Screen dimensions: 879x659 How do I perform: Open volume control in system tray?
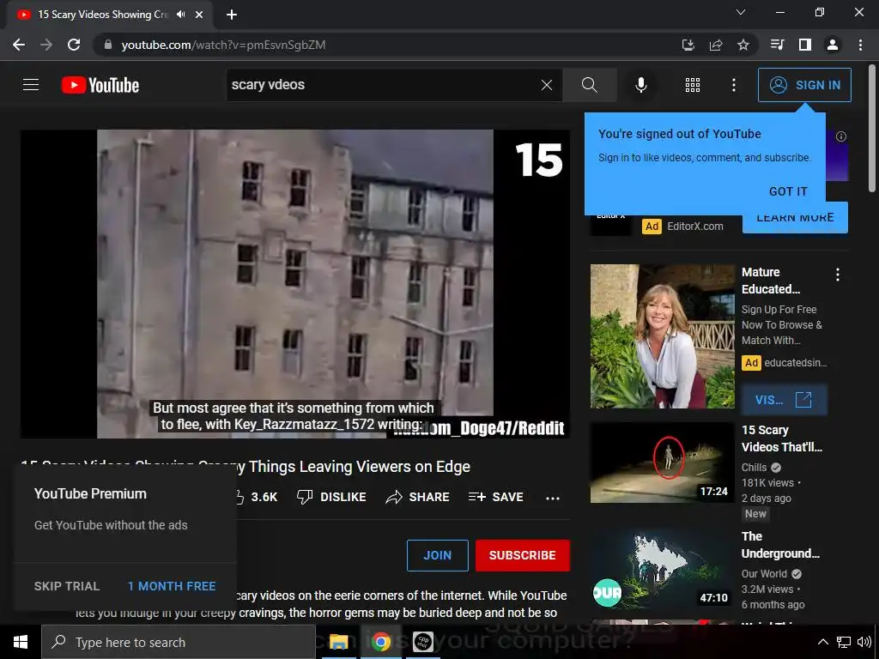[x=864, y=642]
